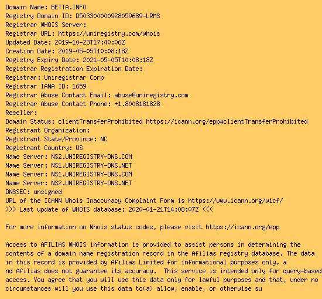Click the Registrant State/Province NC value

coord(104,139)
